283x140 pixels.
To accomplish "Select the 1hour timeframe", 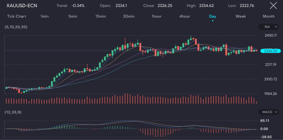I will (156, 16).
